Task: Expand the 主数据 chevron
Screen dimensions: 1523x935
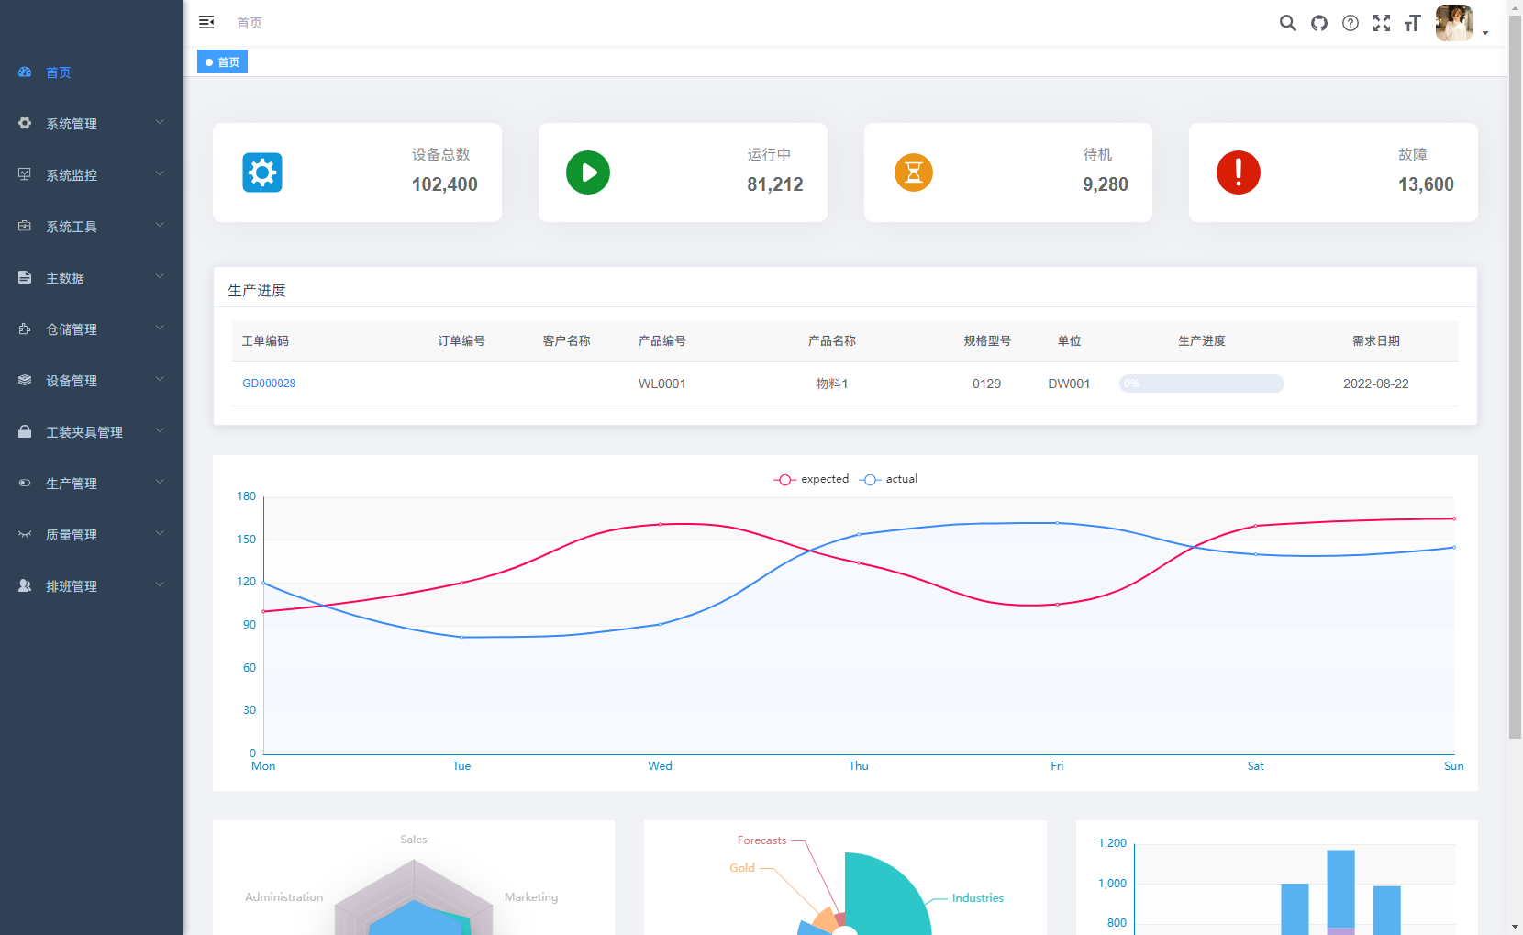Action: click(160, 276)
